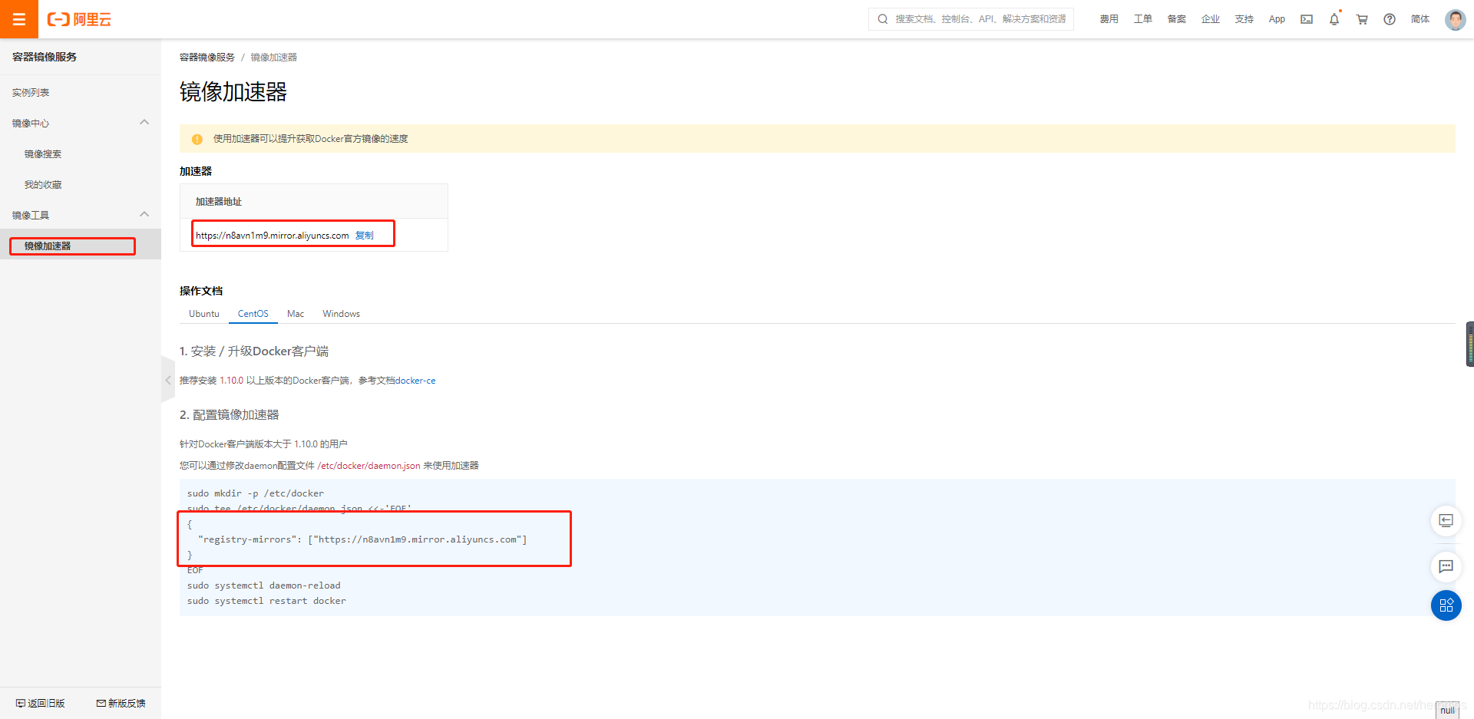Collapse the sidebar with left arrow handle
This screenshot has height=719, width=1474.
point(168,380)
